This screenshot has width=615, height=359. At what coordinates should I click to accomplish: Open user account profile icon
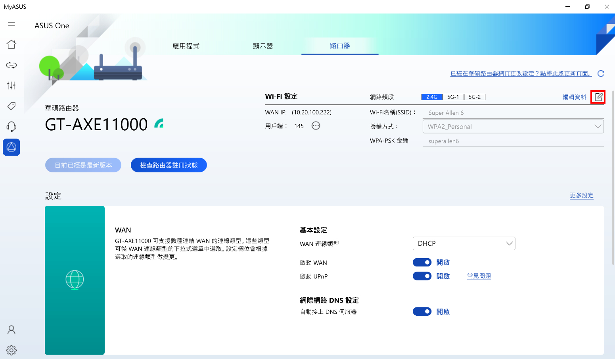pos(11,330)
